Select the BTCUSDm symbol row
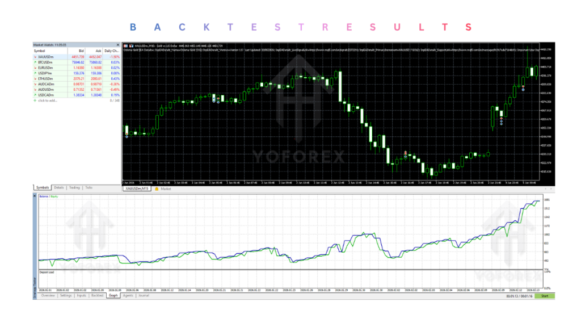 click(x=77, y=62)
